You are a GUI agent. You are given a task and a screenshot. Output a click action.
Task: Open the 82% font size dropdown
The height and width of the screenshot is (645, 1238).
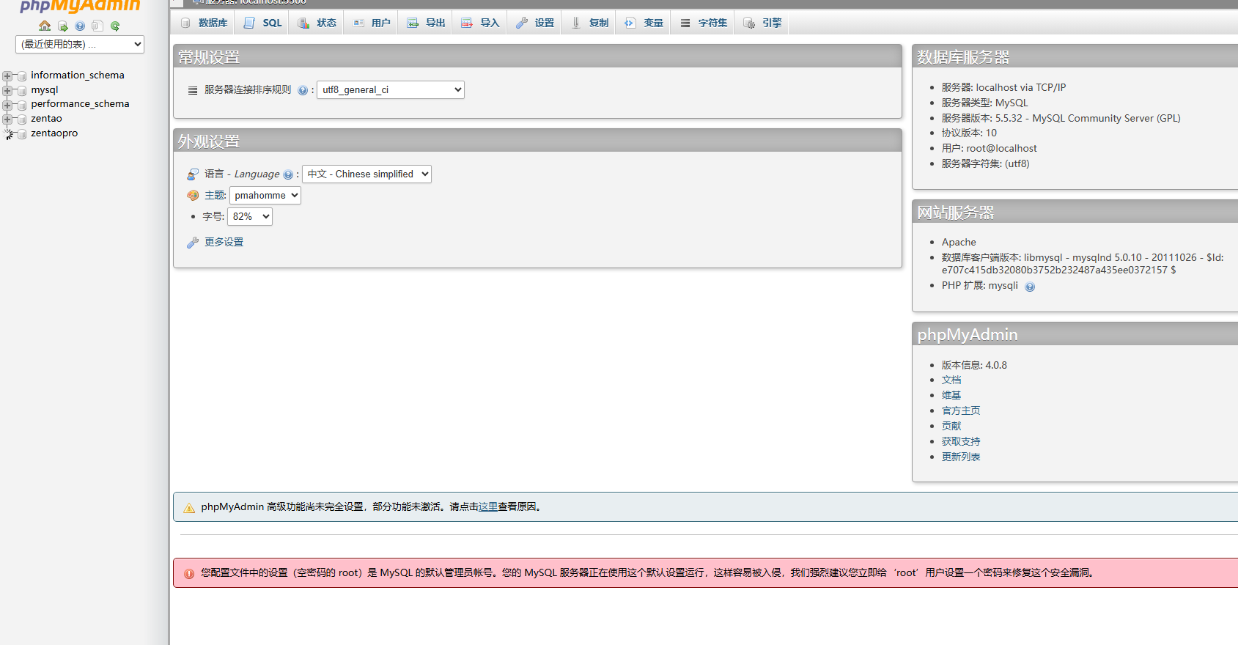(250, 217)
